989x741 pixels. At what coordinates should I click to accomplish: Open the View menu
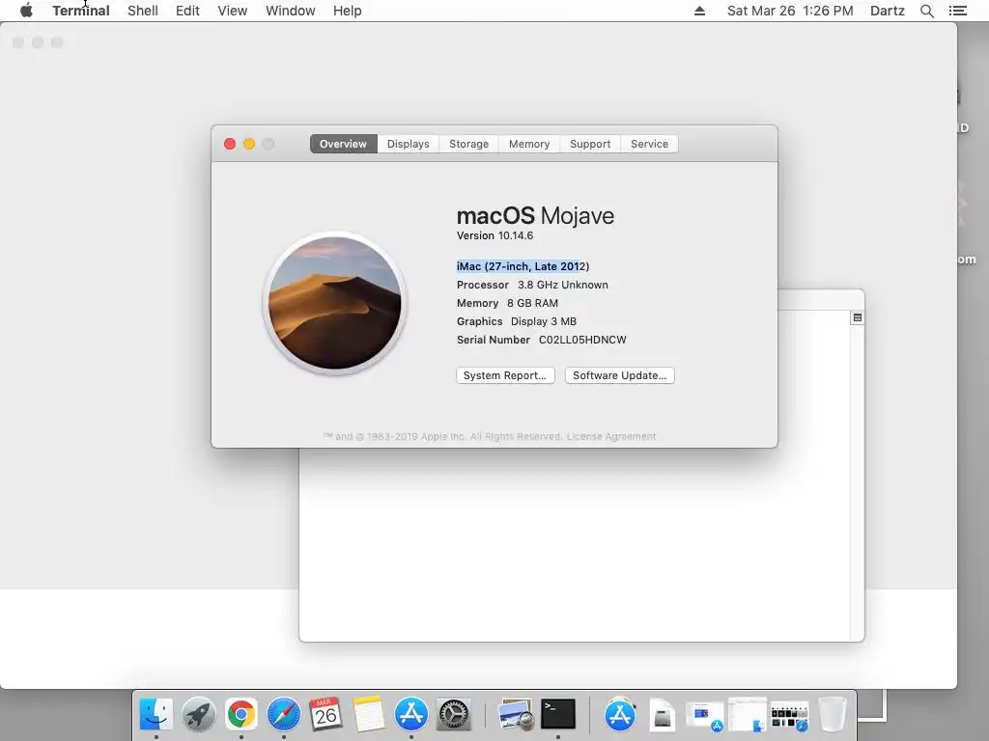pos(232,11)
